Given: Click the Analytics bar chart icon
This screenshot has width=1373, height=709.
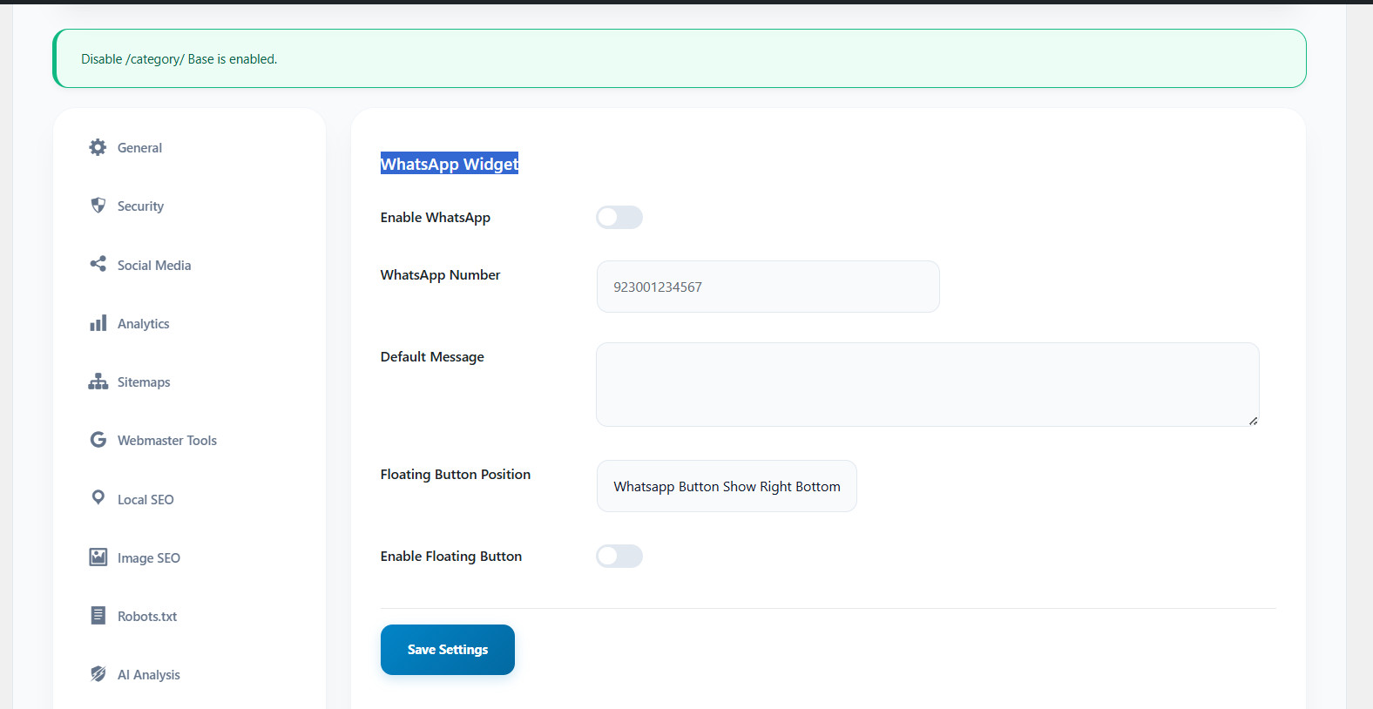Looking at the screenshot, I should click(x=98, y=323).
